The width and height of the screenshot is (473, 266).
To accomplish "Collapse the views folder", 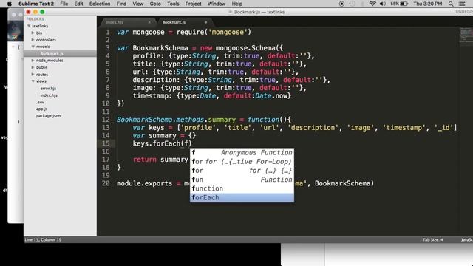I will [33, 81].
